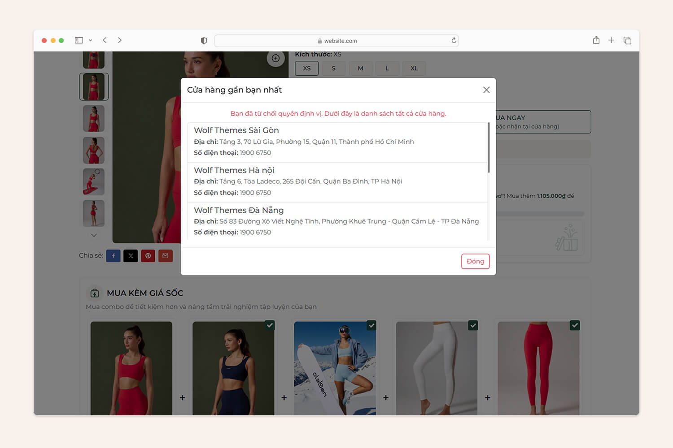Share product on X (Twitter)

(131, 256)
